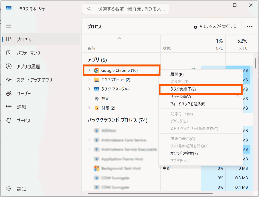Switch to the プロセス sidebar tab
This screenshot has height=197, width=259.
(41, 39)
